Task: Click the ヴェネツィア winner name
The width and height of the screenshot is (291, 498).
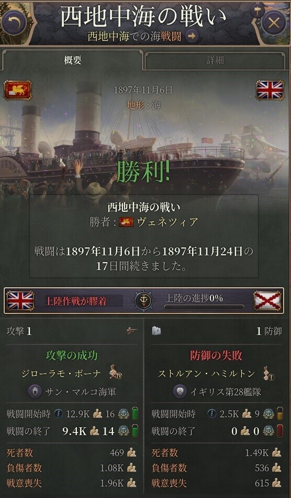Action: click(x=167, y=222)
